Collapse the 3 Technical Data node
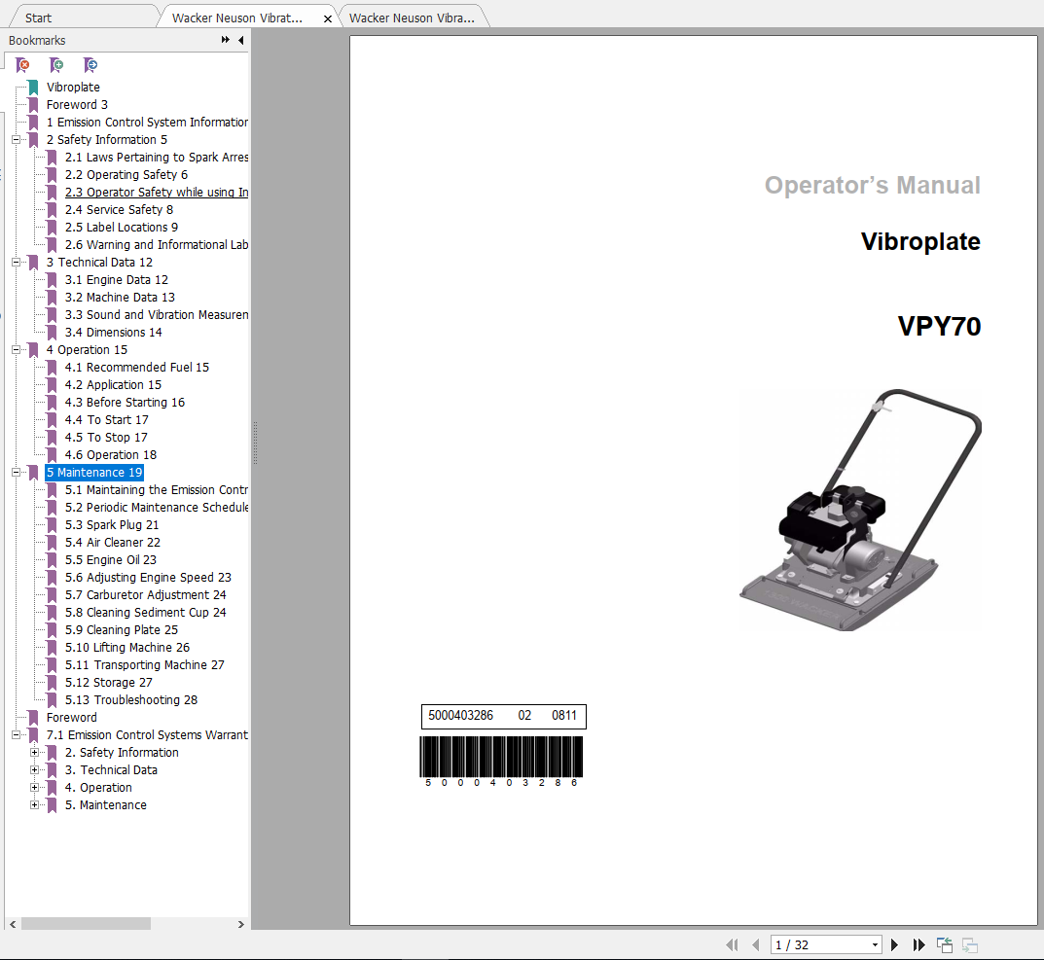Viewport: 1044px width, 960px height. tap(16, 263)
